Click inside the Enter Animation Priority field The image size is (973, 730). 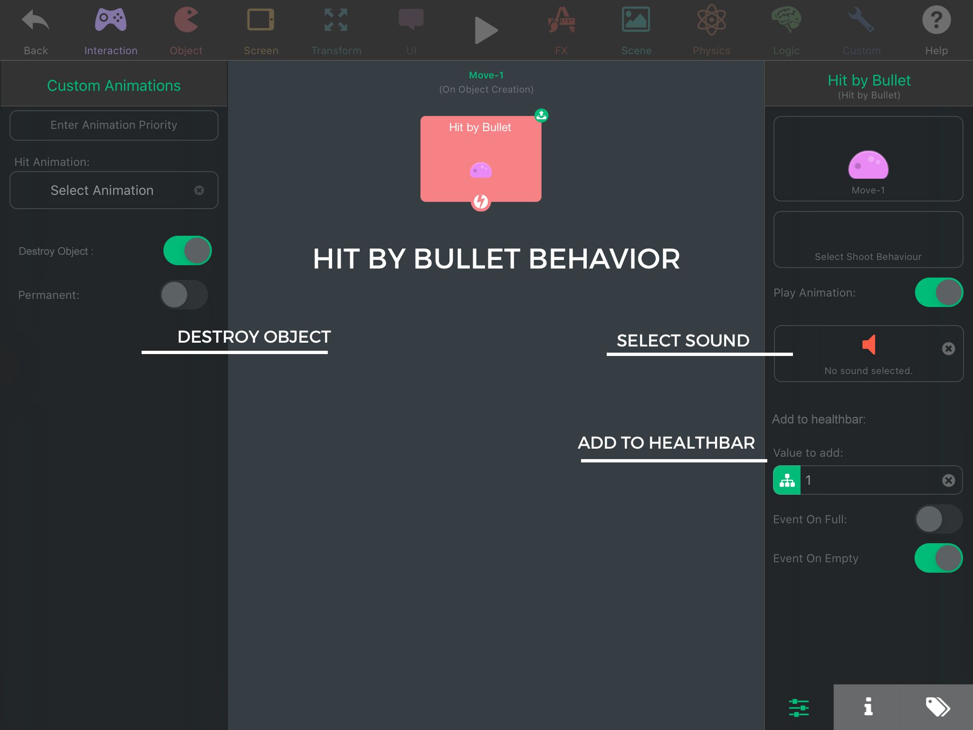coord(114,125)
